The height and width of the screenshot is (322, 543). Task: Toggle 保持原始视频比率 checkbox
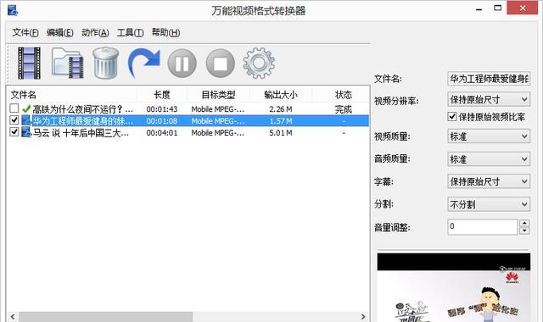pyautogui.click(x=452, y=117)
